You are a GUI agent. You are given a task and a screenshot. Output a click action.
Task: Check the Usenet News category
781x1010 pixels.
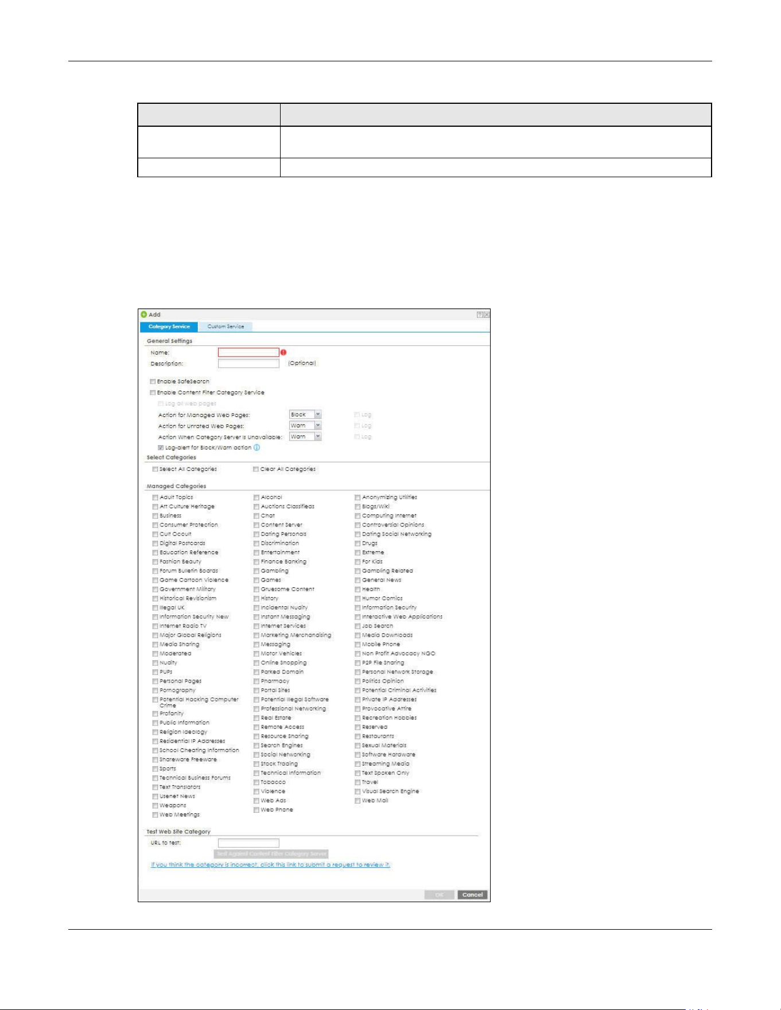tap(155, 797)
